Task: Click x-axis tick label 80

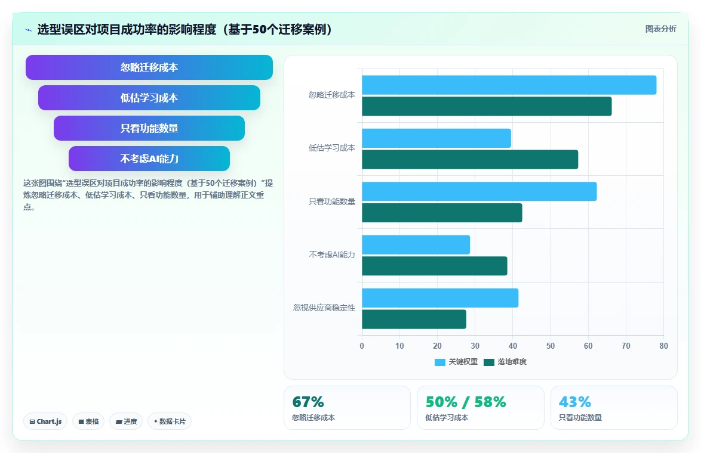Action: [x=663, y=346]
